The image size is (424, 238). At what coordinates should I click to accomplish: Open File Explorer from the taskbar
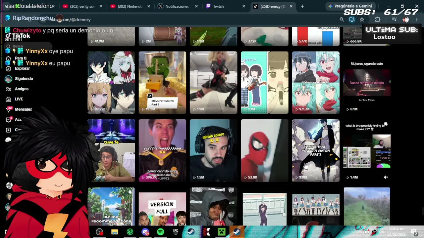pyautogui.click(x=115, y=232)
